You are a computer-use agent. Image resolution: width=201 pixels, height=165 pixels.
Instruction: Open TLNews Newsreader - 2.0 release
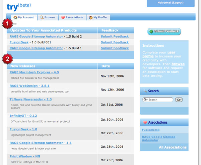coord(30,100)
